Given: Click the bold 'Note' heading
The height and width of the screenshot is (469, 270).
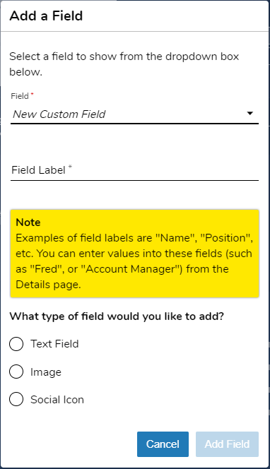Looking at the screenshot, I should coord(28,222).
